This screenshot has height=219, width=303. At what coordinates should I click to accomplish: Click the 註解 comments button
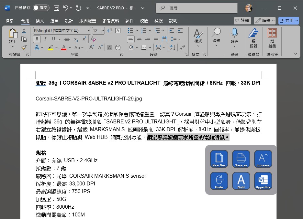242,21
